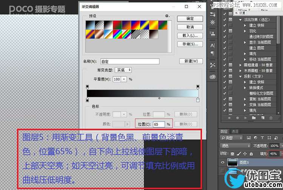Click the lock image pixels brush icon
Screen dimensions: 283x190
[238, 154]
